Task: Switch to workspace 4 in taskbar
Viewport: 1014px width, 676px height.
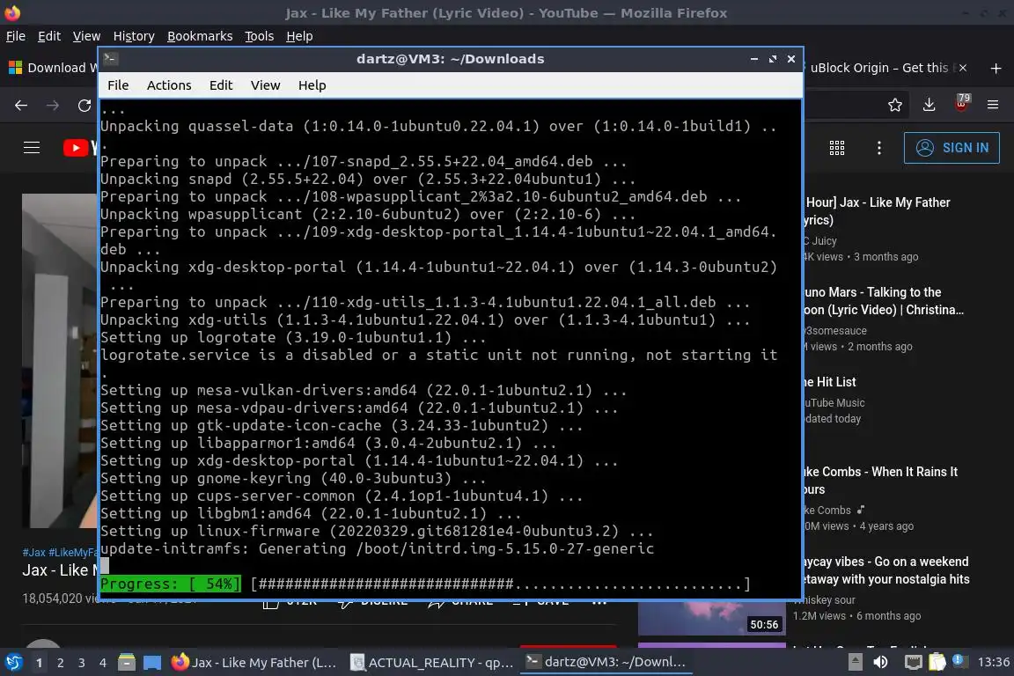Action: coord(103,663)
